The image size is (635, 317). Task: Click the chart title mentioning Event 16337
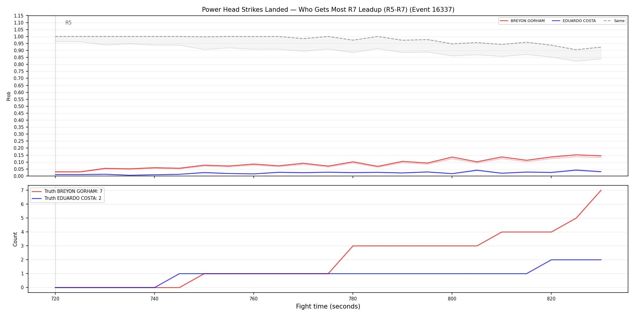(328, 10)
